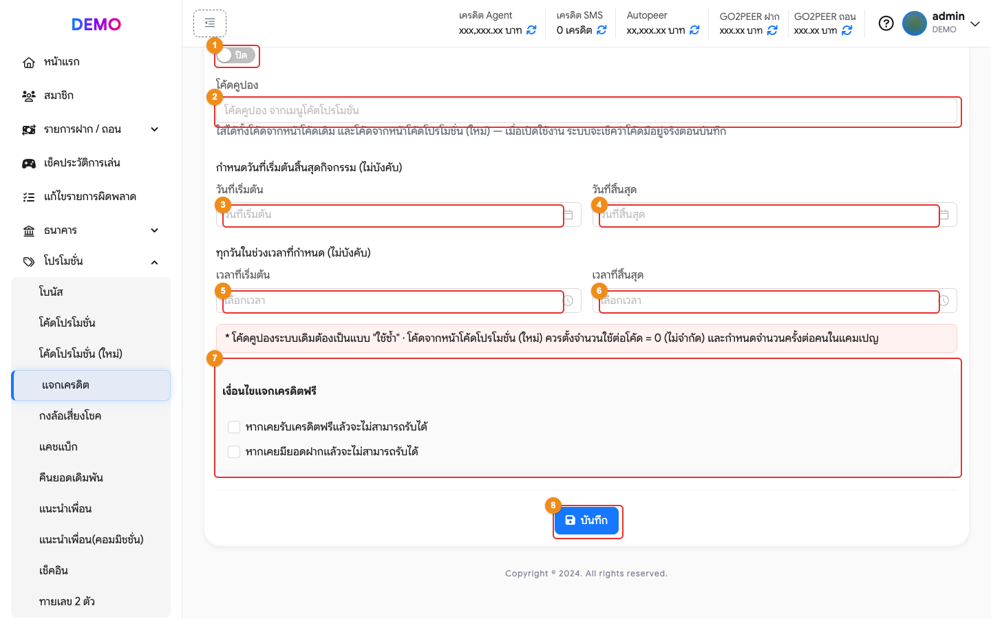991x619 pixels.
Task: Click the gamepad icon beside เช็คประวัติการเล่น
Action: [x=29, y=164]
